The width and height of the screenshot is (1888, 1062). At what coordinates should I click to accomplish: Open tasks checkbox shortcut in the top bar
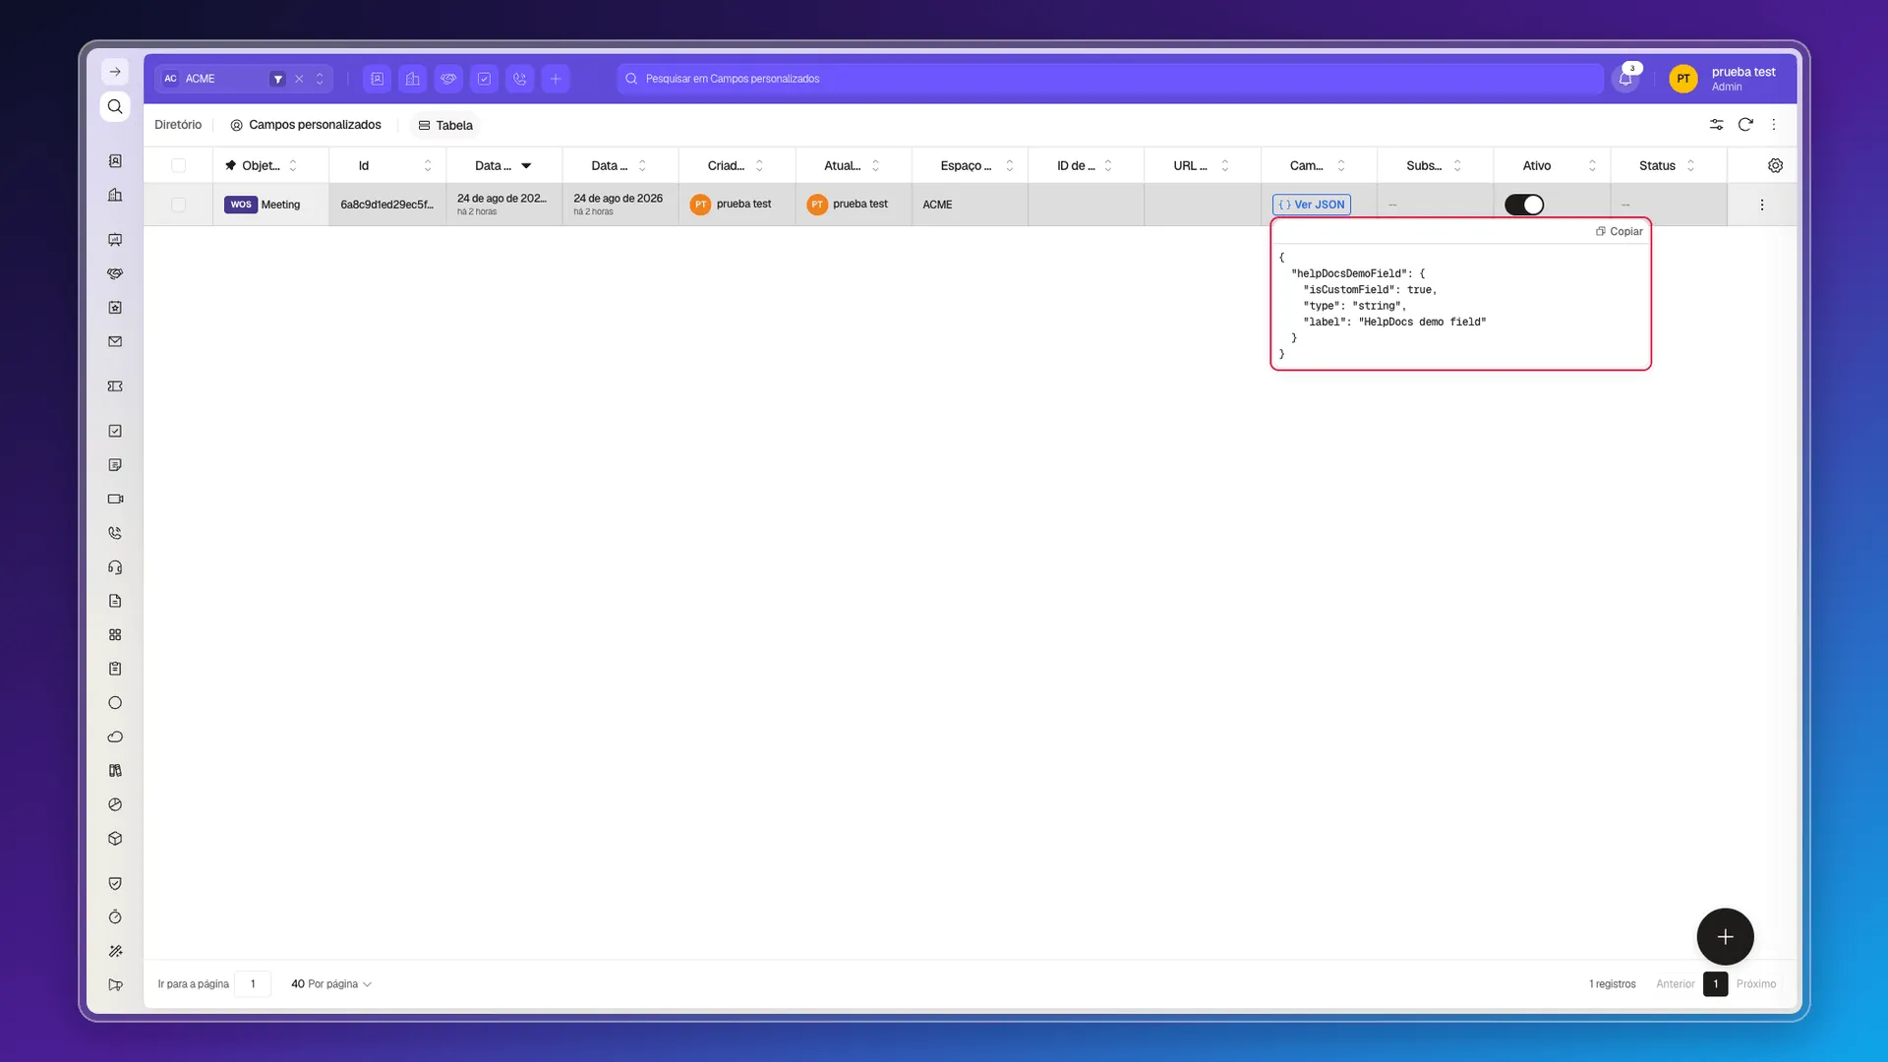click(x=484, y=79)
